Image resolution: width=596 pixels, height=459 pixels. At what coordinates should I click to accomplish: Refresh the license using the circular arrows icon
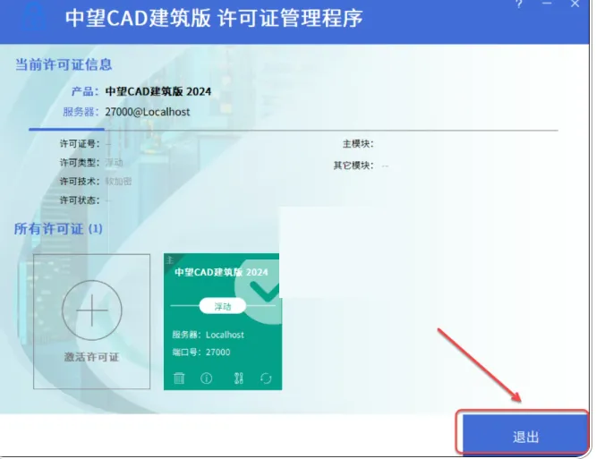point(266,378)
